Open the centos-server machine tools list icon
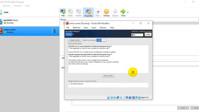This screenshot has width=199, height=112. pos(54,31)
